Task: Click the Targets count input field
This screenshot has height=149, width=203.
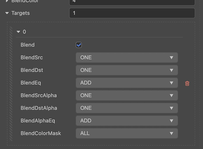Action: [132, 13]
